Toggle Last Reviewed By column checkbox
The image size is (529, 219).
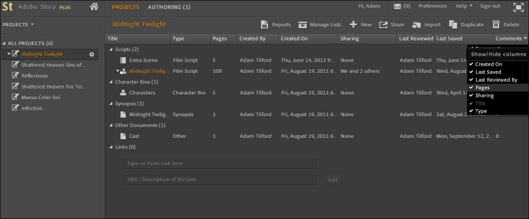tap(471, 80)
